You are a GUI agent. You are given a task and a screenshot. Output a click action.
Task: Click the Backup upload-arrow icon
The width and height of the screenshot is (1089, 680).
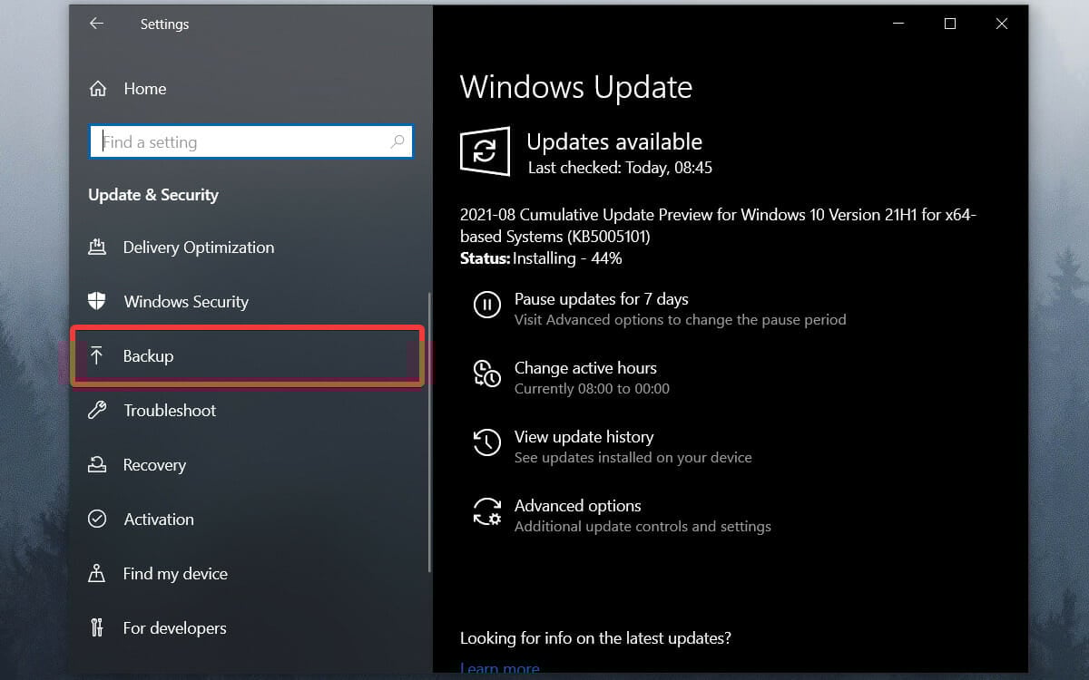coord(97,356)
